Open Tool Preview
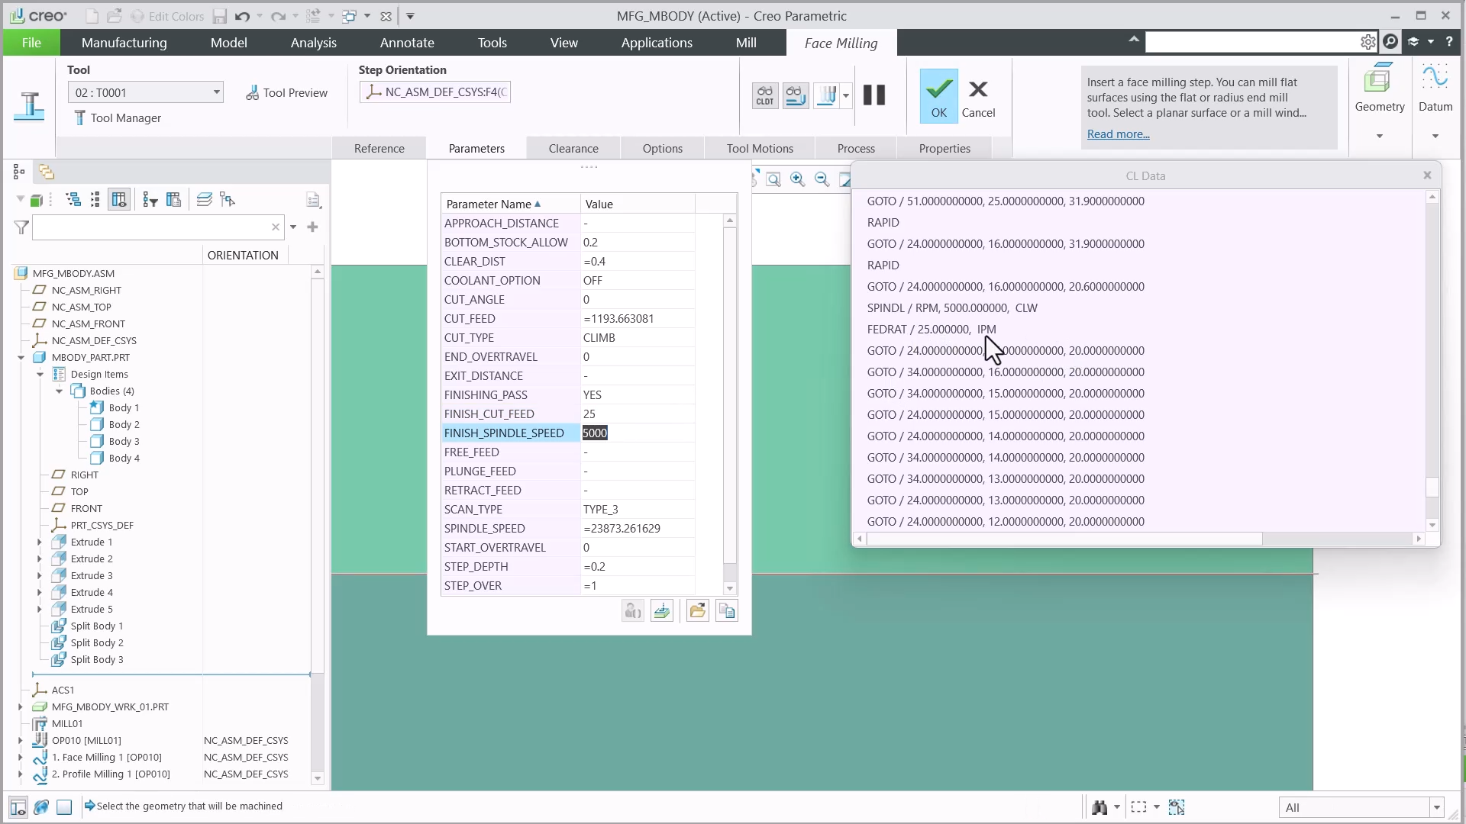 click(286, 92)
